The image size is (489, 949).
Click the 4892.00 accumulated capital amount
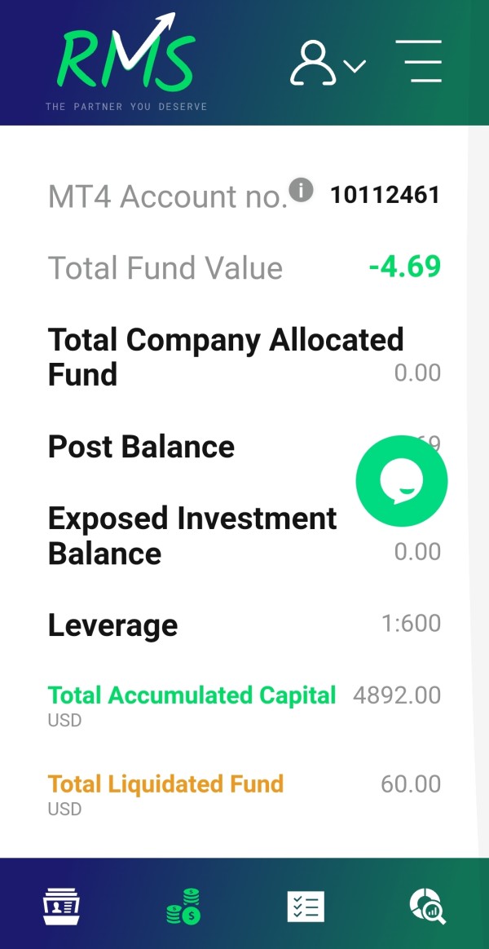point(397,695)
